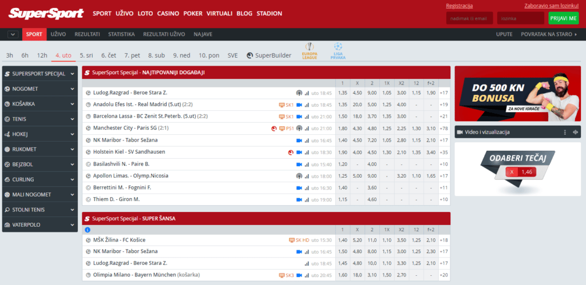Click video icon in Basilashvili - Paire row
586x285 pixels.
pyautogui.click(x=299, y=164)
